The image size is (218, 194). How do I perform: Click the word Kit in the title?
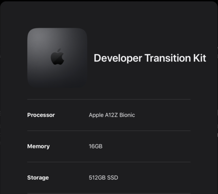[x=199, y=58]
